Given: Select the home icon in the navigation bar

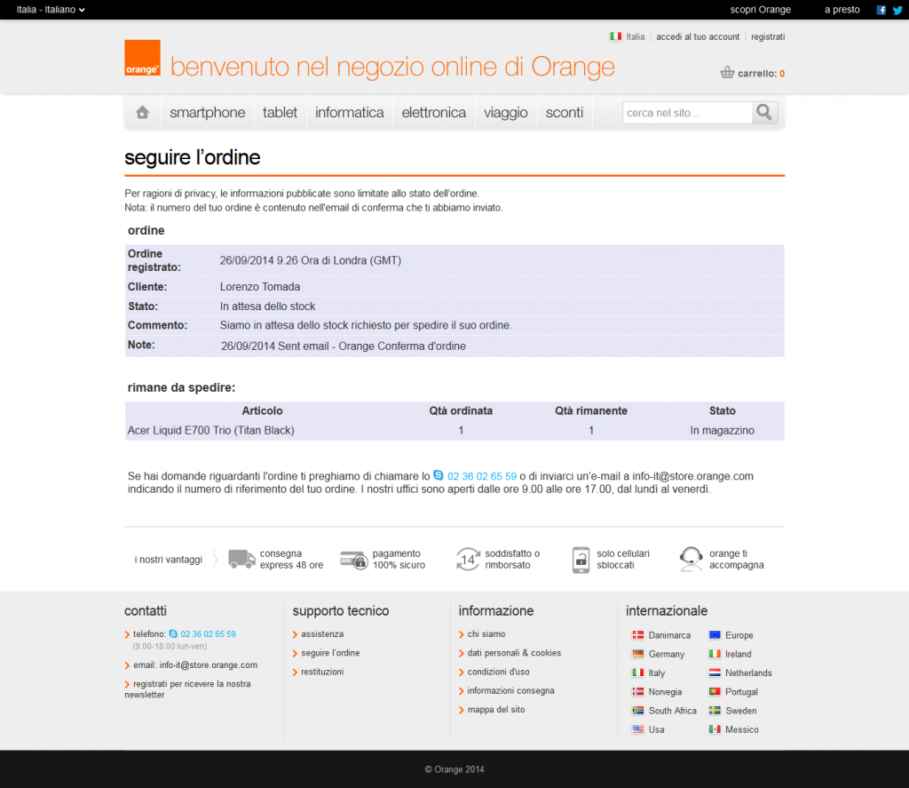Looking at the screenshot, I should tap(141, 112).
